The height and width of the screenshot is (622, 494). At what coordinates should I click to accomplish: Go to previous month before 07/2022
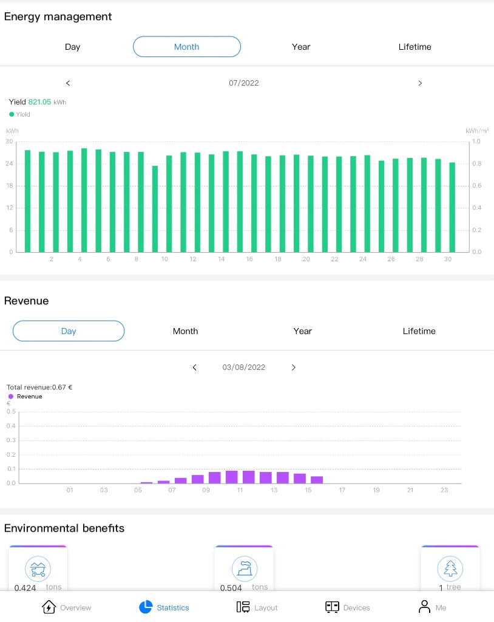click(68, 83)
